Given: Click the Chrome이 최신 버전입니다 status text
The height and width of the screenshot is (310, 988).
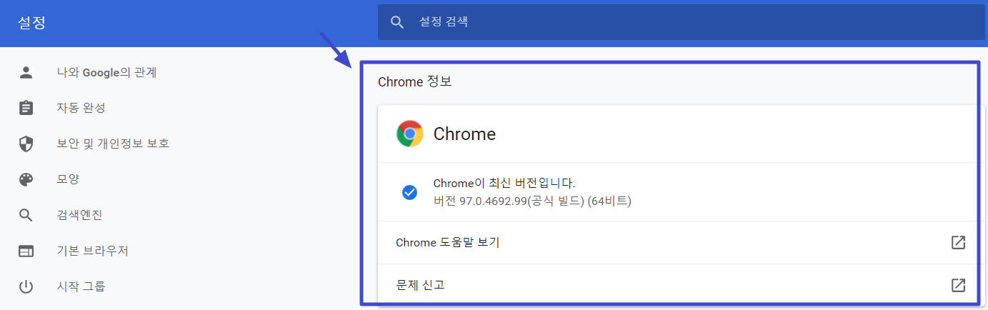Looking at the screenshot, I should click(x=504, y=184).
